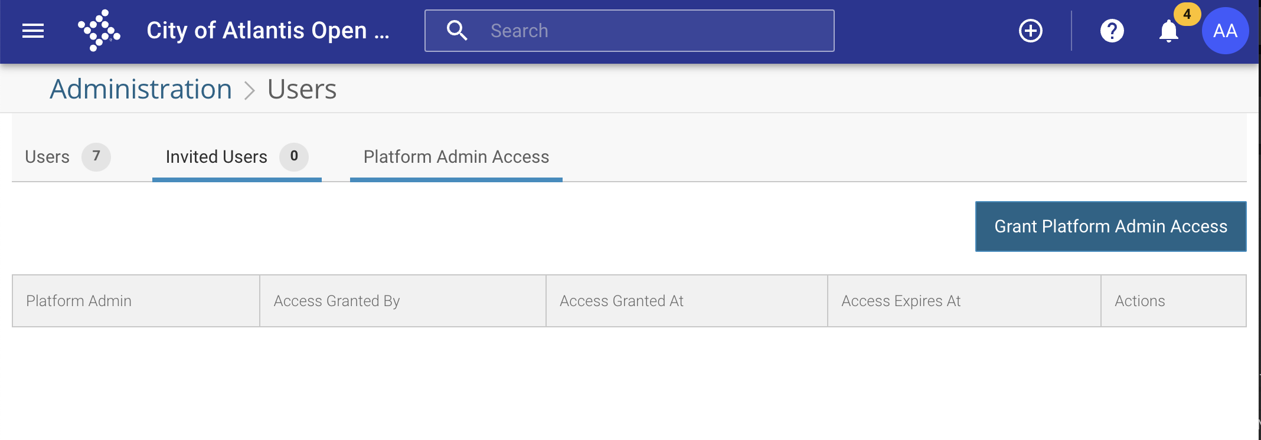
Task: Click inside the Search field
Action: click(629, 31)
